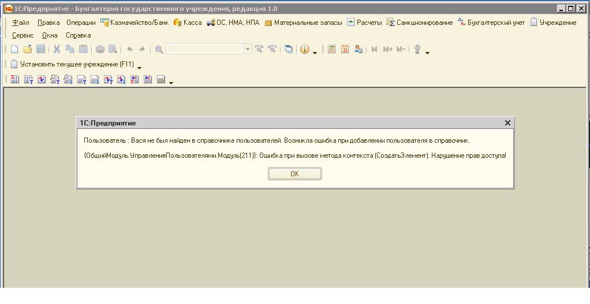Screen dimensions: 590x304
Task: Open the Операции menu
Action: click(x=81, y=23)
